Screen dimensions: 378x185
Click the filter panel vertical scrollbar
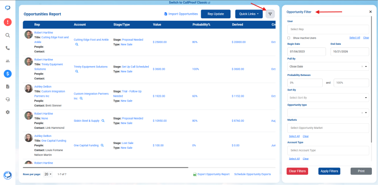(371, 79)
